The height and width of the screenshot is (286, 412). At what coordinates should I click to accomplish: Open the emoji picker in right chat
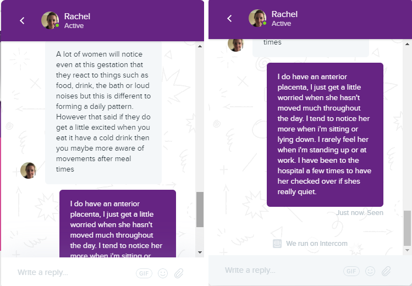click(370, 271)
